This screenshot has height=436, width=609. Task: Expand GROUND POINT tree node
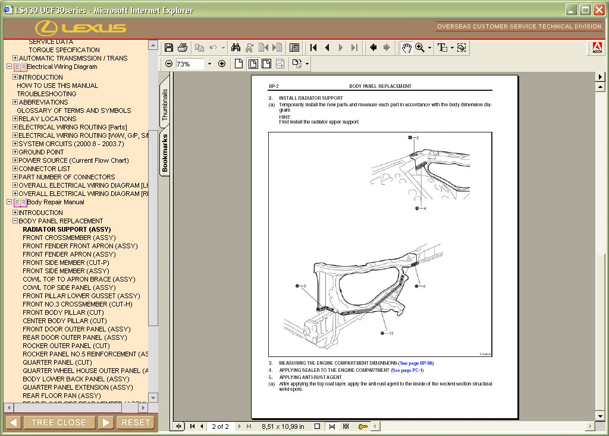(15, 151)
